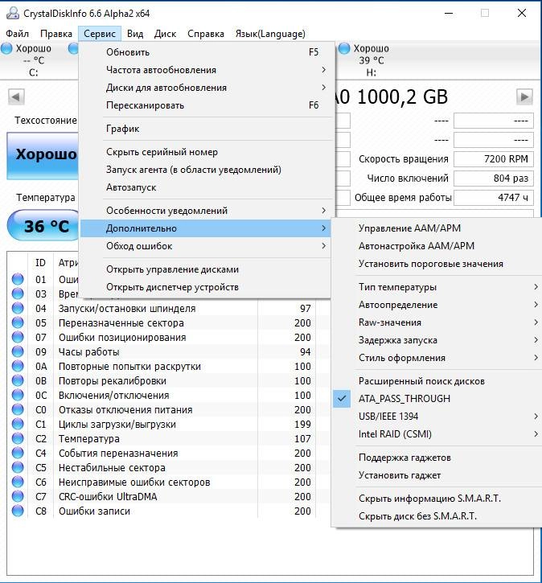Toggle Скрыть диск без S.M.A.R.T. option
Screen dimensions: 542x583
pos(437,516)
